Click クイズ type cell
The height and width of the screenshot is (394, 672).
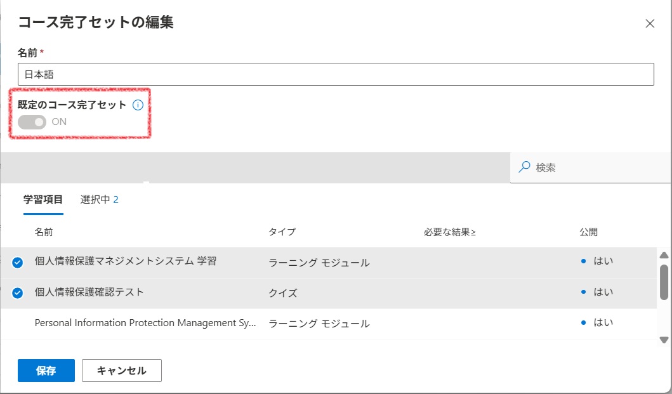pos(283,293)
